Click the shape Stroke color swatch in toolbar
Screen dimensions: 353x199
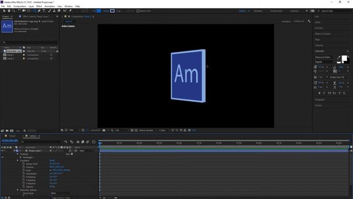pos(113,11)
